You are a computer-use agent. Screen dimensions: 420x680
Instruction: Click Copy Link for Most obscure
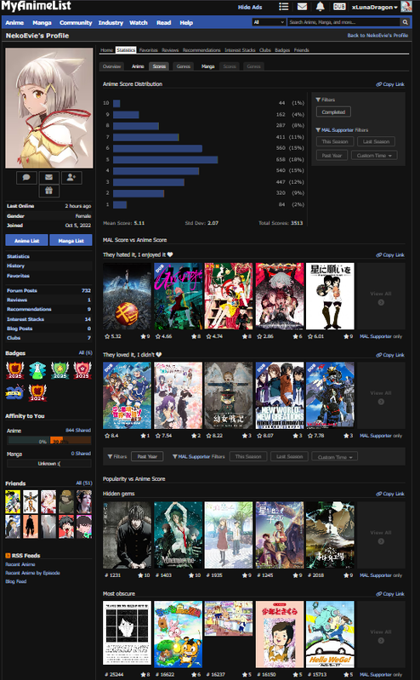point(390,594)
